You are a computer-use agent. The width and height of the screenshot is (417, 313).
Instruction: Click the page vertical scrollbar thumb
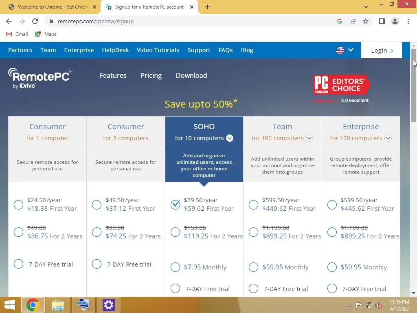(x=414, y=85)
